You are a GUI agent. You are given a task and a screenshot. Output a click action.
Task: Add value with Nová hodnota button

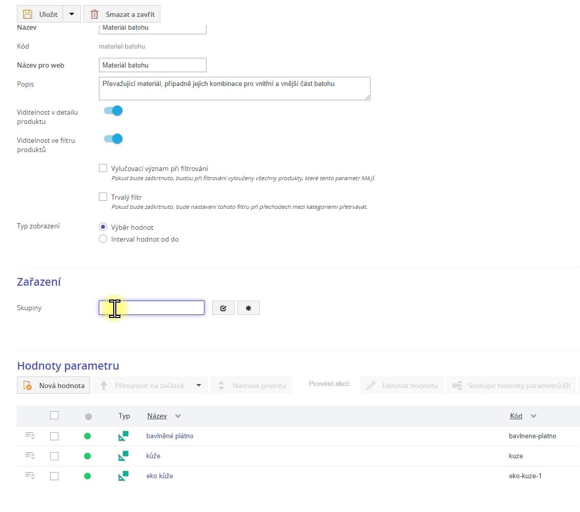[54, 386]
